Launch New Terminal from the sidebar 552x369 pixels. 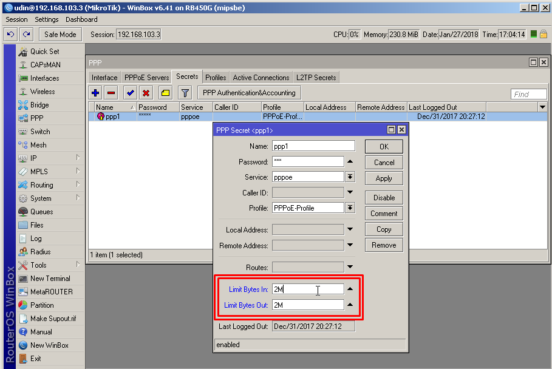(x=50, y=279)
